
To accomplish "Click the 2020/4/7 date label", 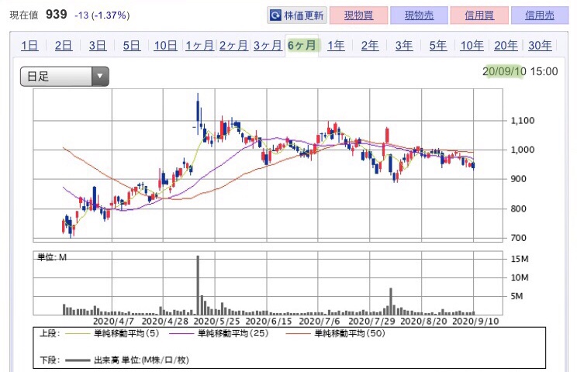I will click(x=113, y=322).
